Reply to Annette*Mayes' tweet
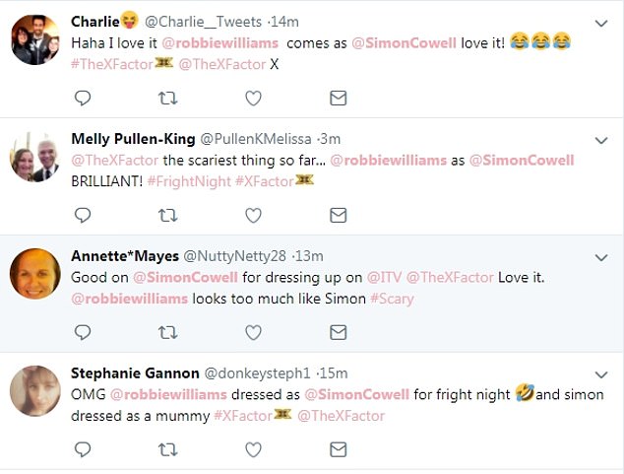This screenshot has width=624, height=474. [83, 331]
